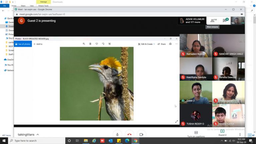Image resolution: width=256 pixels, height=144 pixels.
Task: Click the lock icon in address bar
Action: [x=17, y=14]
